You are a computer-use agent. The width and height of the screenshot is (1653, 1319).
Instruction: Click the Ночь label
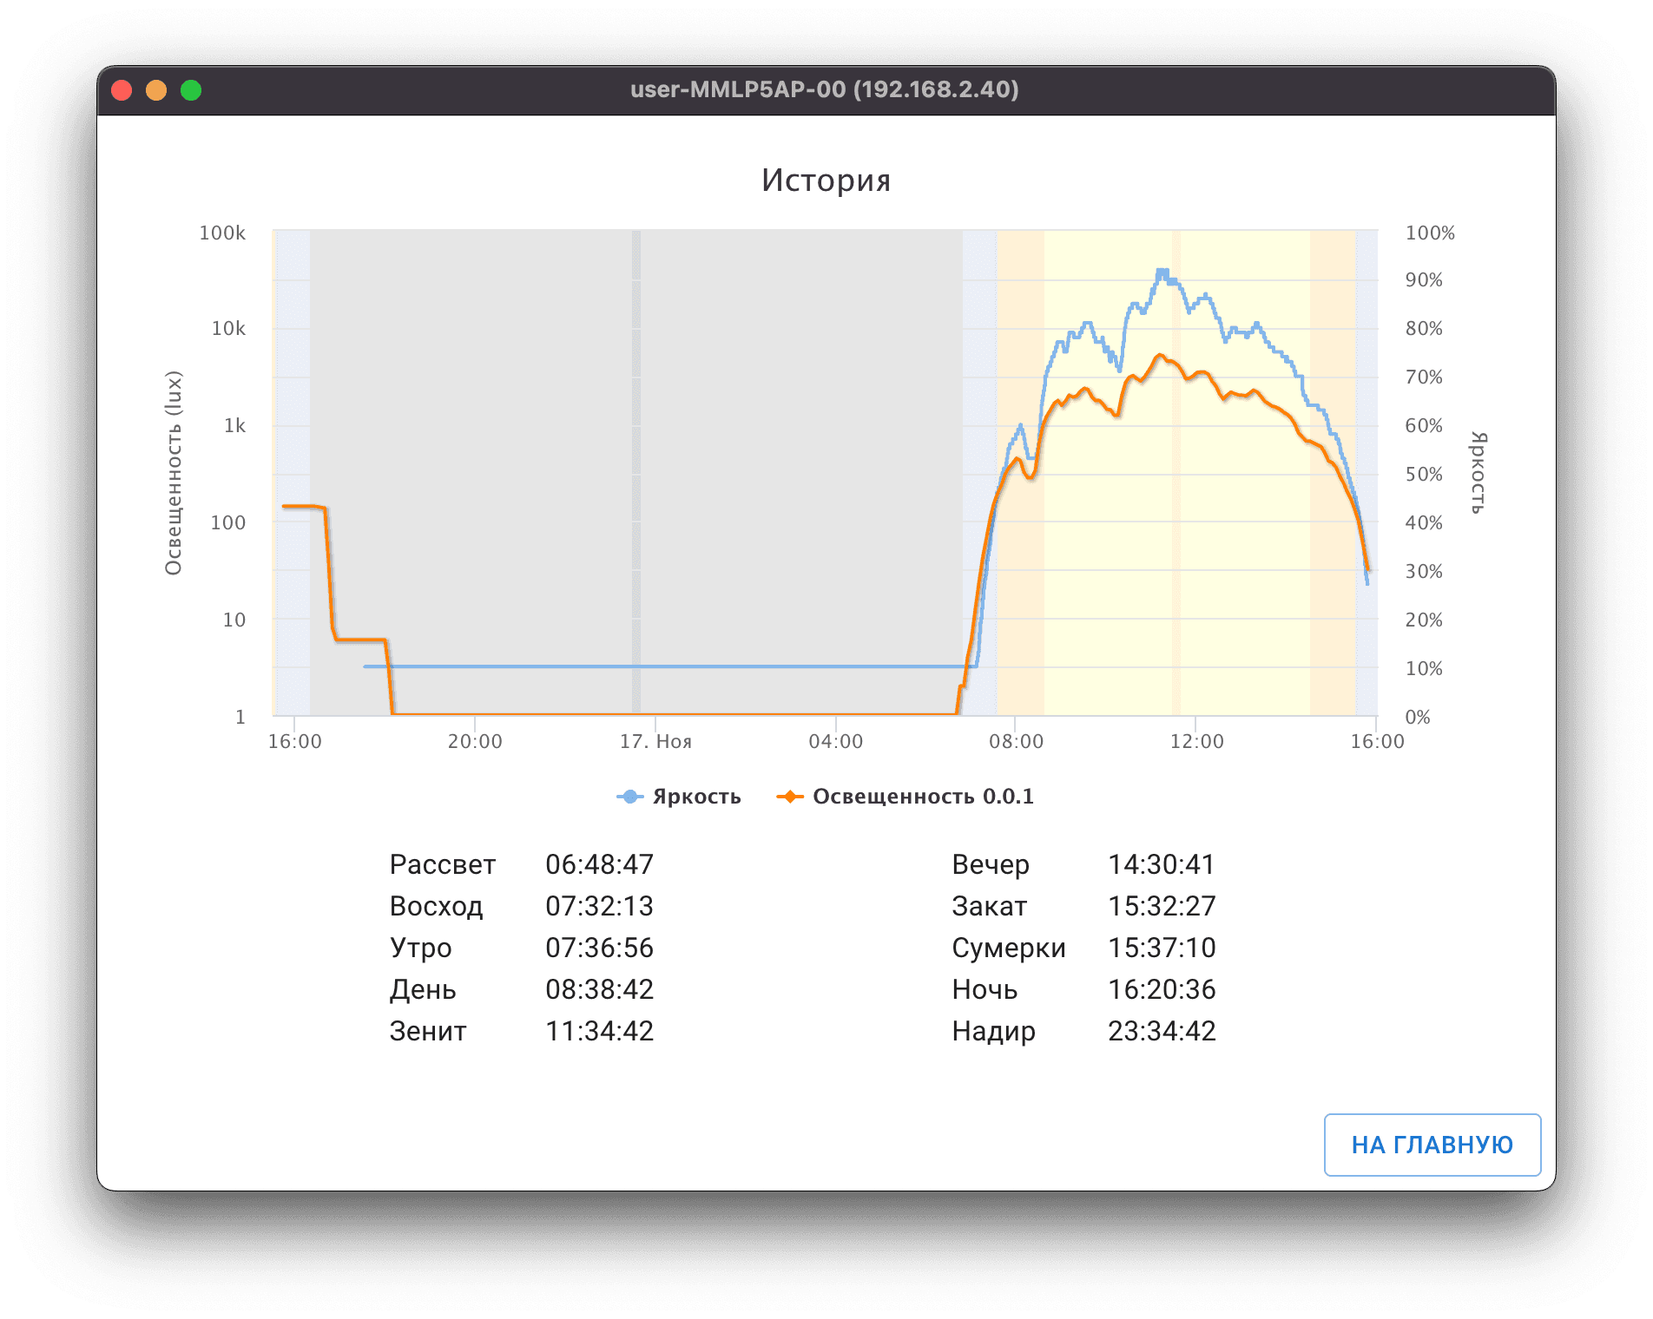tap(985, 989)
